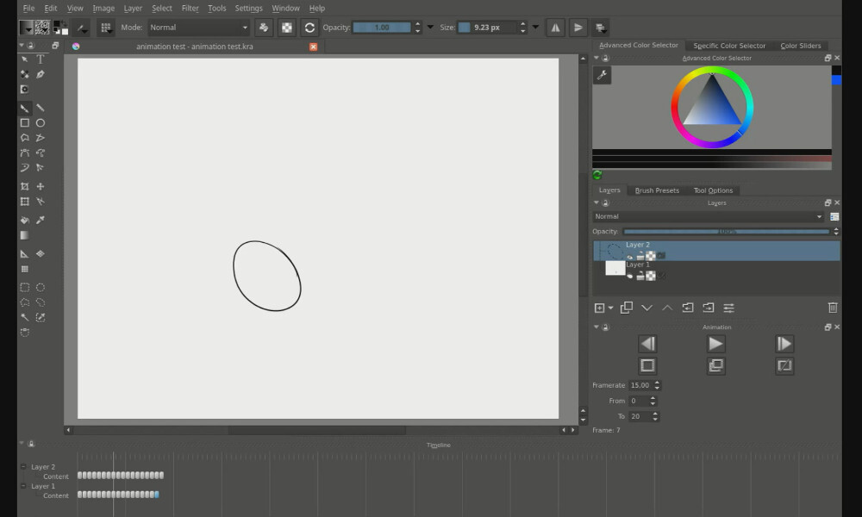Select the Freehand Brush tool
Screen dimensions: 862x517
click(25, 108)
